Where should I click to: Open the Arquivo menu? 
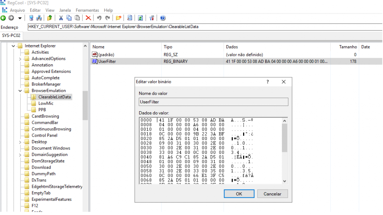click(x=17, y=10)
